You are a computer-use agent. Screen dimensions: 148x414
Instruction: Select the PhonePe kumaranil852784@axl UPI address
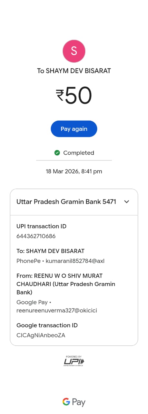click(60, 261)
